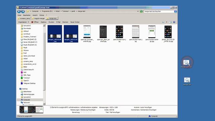Select the openvpn_browser_android.jpg file
215x121 pixels.
point(87,34)
